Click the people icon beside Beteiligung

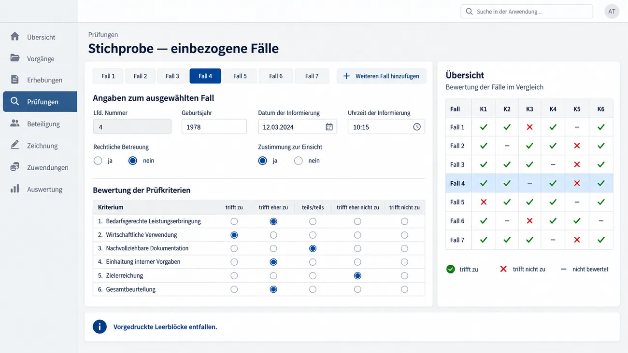15,123
